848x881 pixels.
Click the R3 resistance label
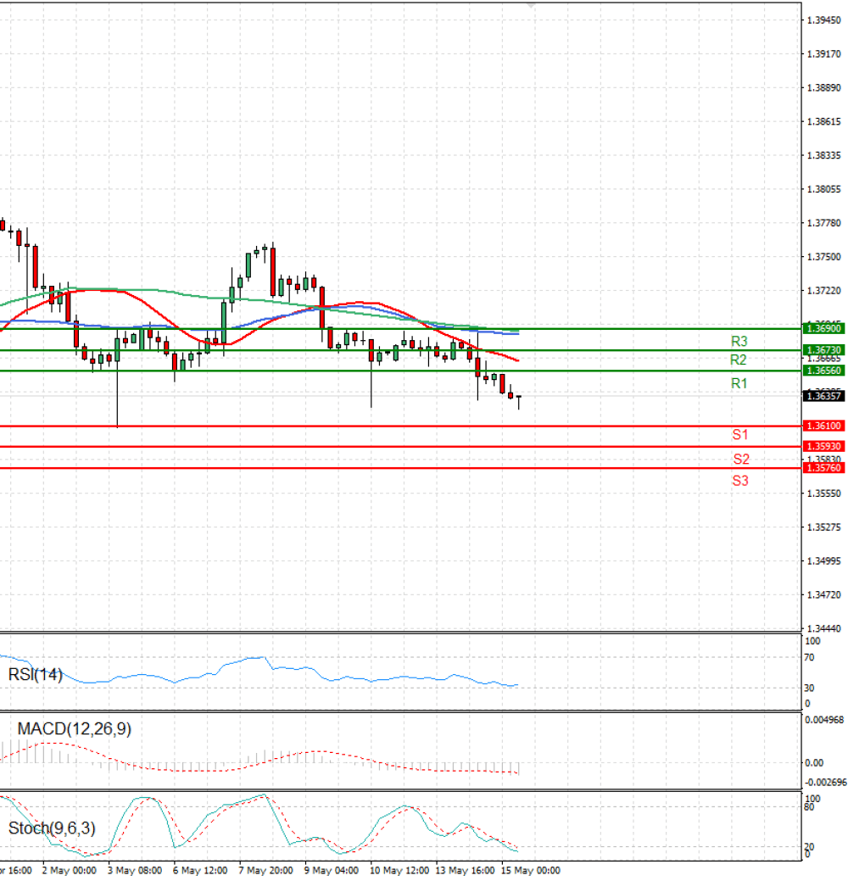pos(739,342)
